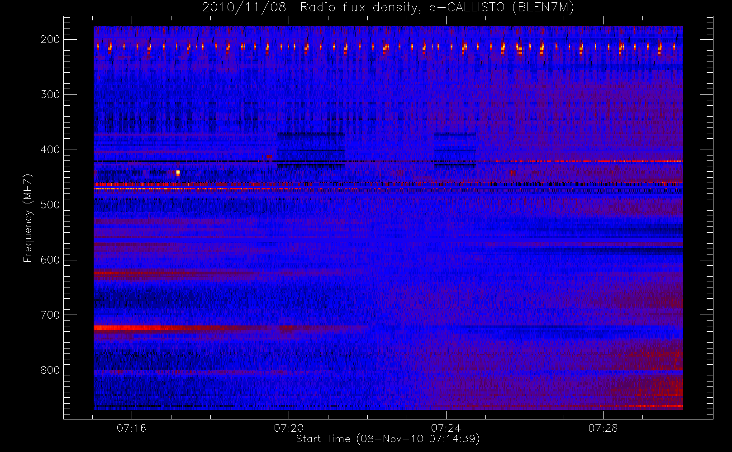
Task: Click the 07:20 time tick label
Action: coord(289,428)
